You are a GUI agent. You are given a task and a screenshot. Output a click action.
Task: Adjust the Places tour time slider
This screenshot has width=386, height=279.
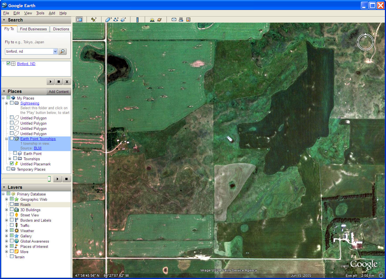coord(49,179)
